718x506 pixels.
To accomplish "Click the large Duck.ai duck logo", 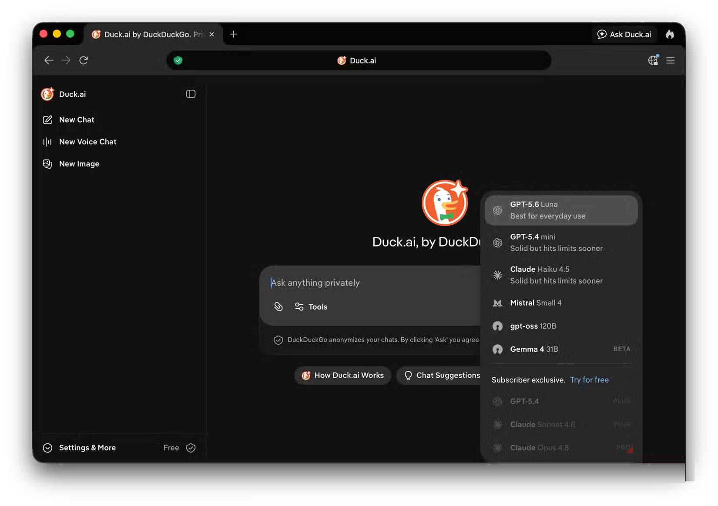I will [445, 203].
